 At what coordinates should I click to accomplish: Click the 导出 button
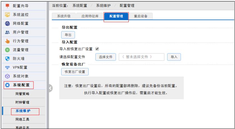(68, 35)
